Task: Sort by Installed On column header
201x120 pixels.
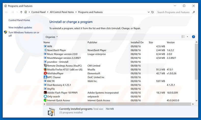Action: 137,42
